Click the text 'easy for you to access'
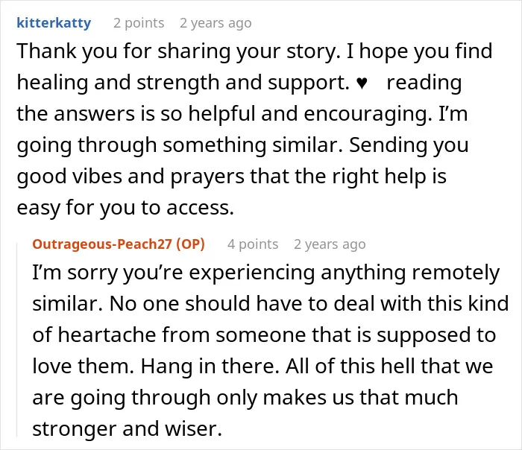 [x=125, y=208]
